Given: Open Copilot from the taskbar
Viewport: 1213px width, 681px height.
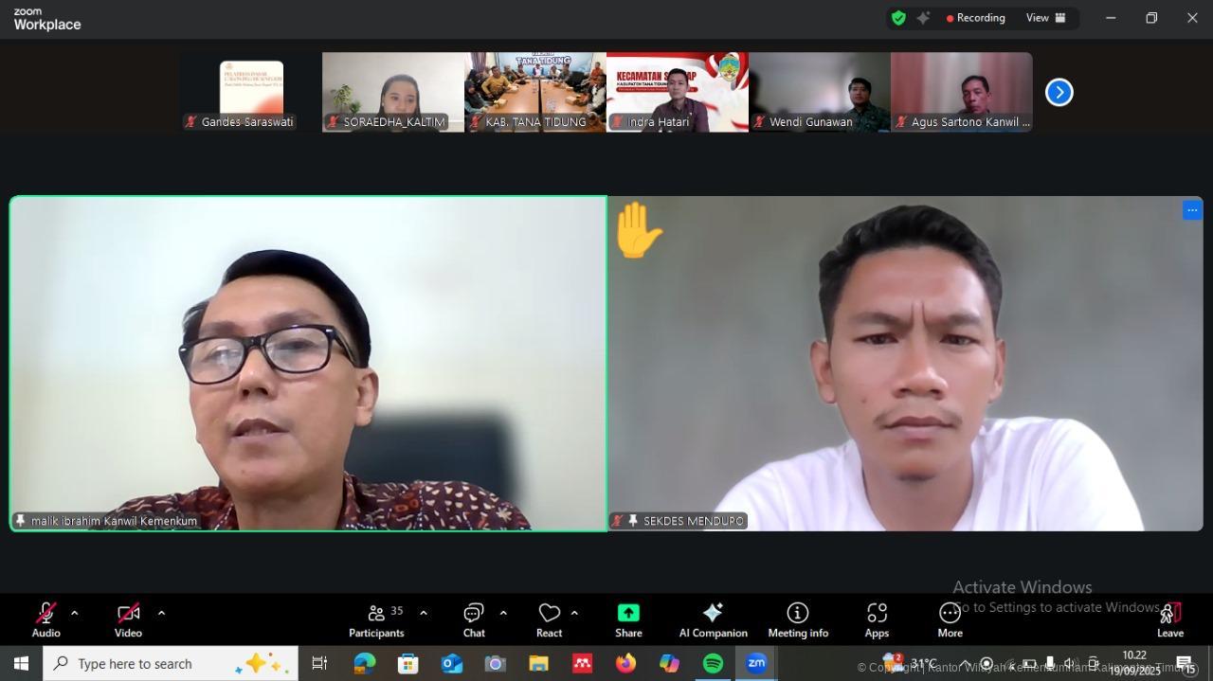Looking at the screenshot, I should [x=670, y=663].
